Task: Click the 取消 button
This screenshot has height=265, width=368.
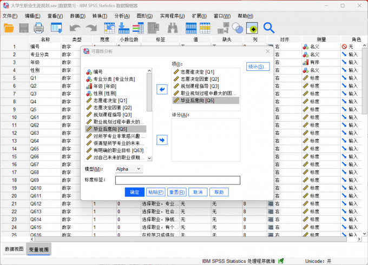Action: tap(198, 192)
